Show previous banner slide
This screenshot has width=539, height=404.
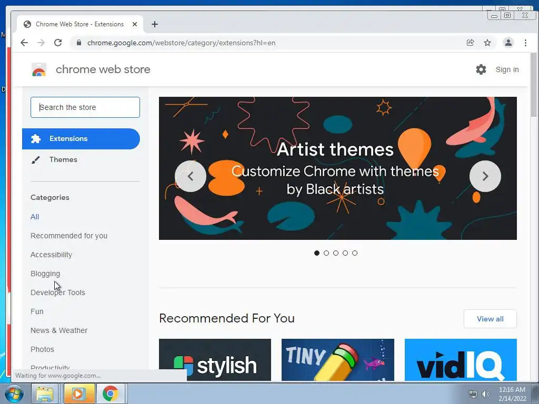coord(191,176)
